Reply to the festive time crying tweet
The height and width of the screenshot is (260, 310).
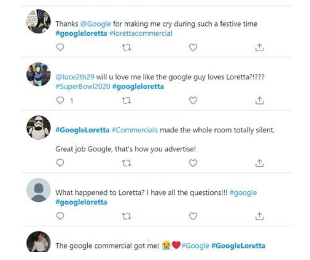(x=60, y=48)
